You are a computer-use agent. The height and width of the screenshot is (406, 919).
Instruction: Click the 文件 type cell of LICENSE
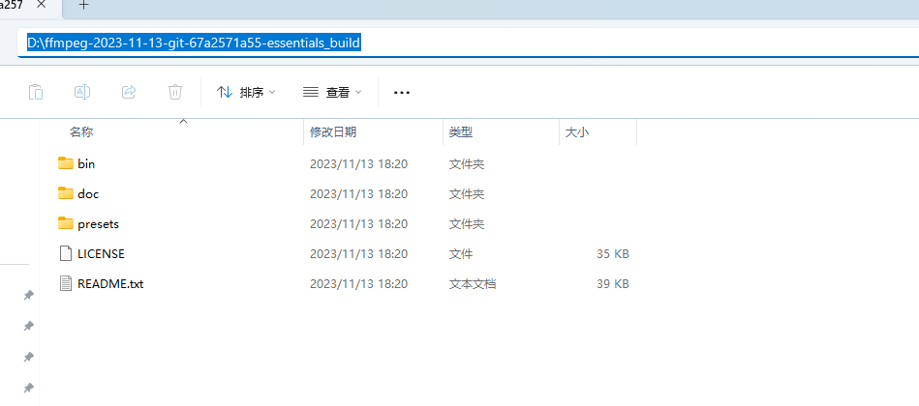[x=461, y=254]
